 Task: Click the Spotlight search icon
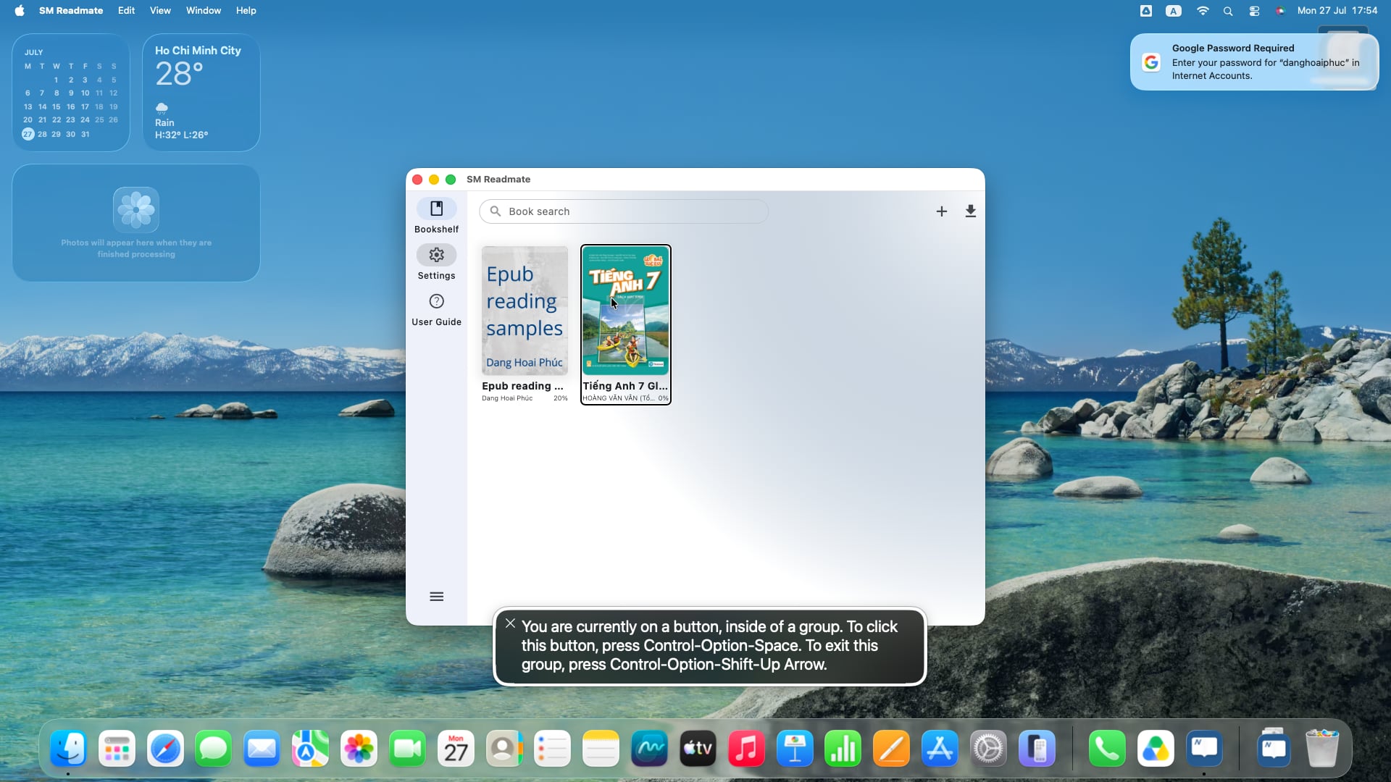pos(1228,11)
